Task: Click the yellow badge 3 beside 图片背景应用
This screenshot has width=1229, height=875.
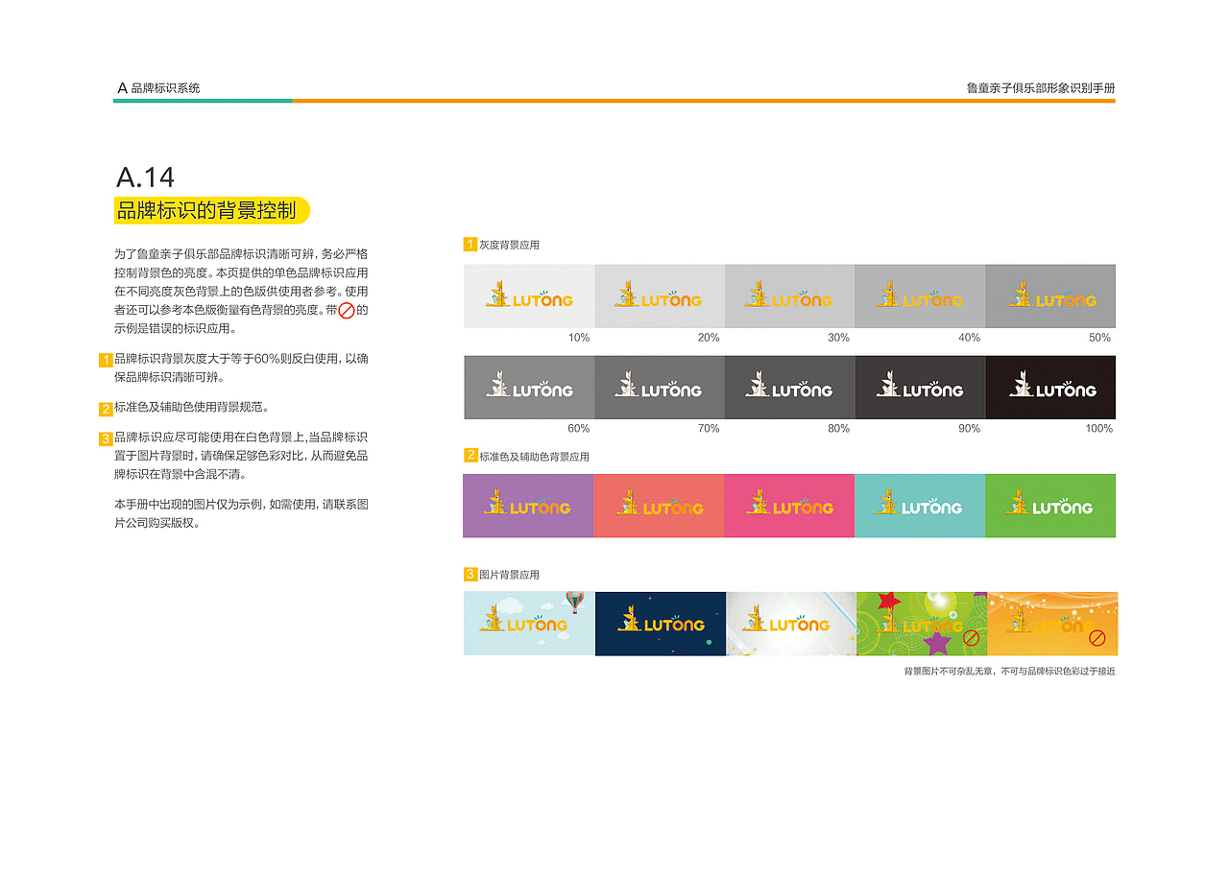Action: pyautogui.click(x=470, y=575)
